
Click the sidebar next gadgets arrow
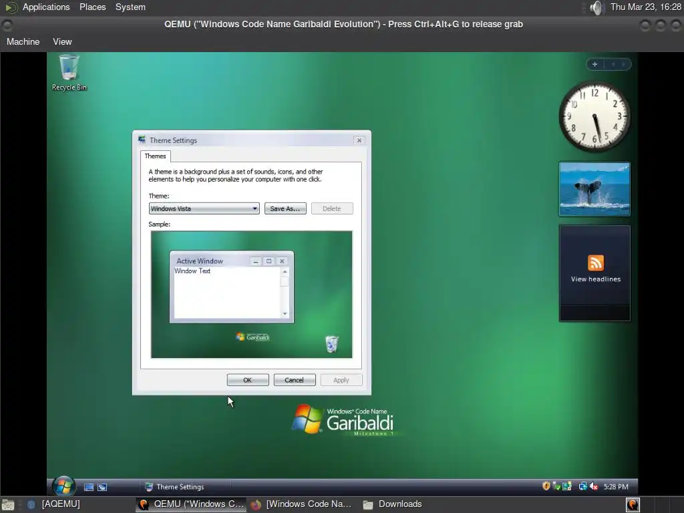point(624,64)
